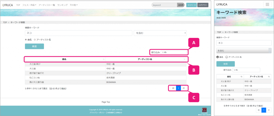Go to next page with 次 in desktop pagination

(184, 88)
